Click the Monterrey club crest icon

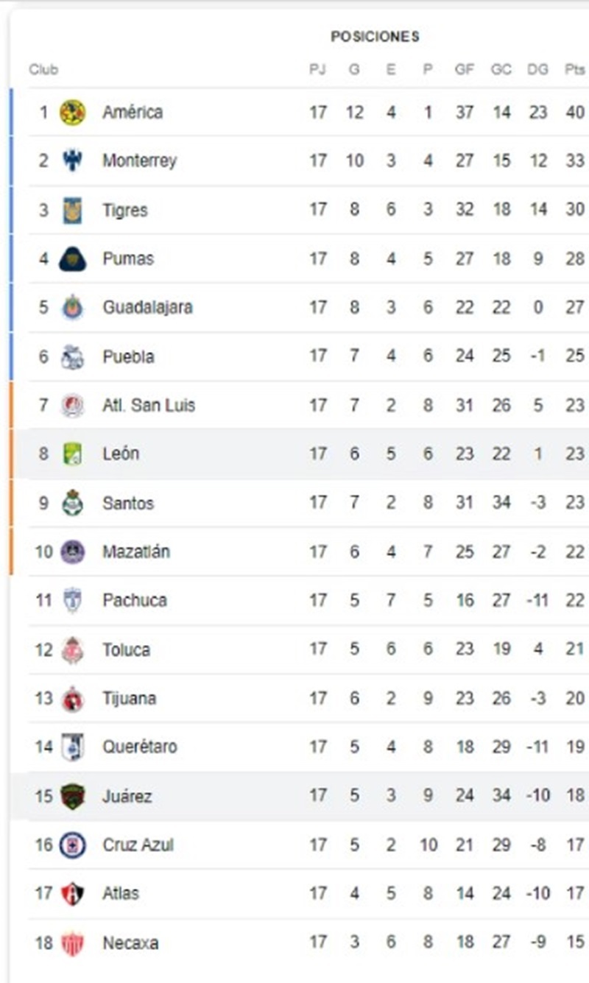(x=72, y=161)
